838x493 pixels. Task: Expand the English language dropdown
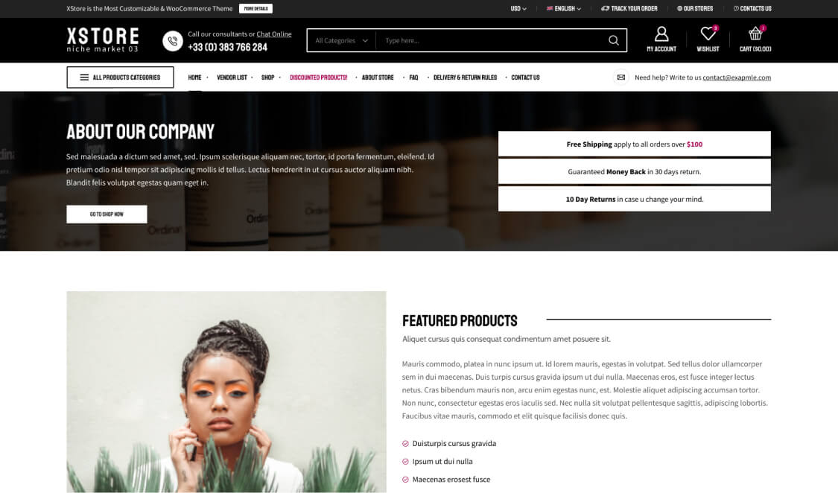[563, 8]
